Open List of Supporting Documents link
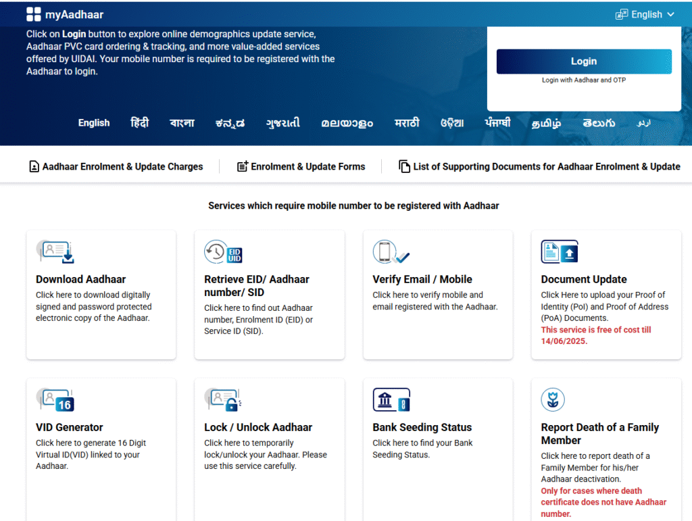Viewport: 692px width, 521px height. tap(539, 166)
